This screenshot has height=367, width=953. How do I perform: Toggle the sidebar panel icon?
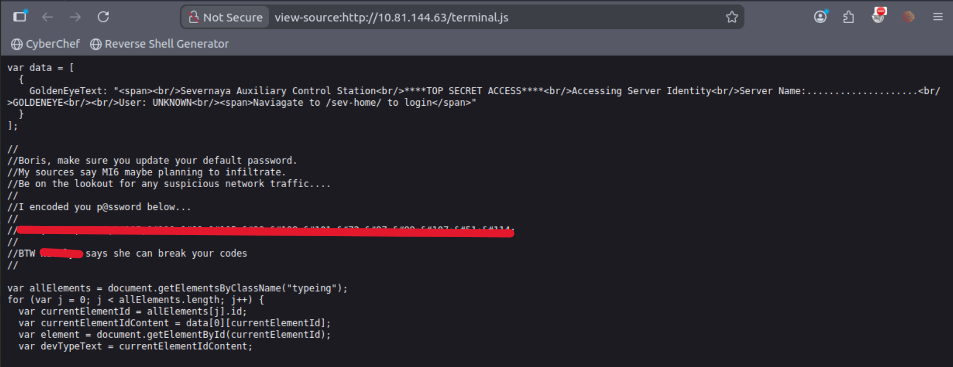[20, 17]
